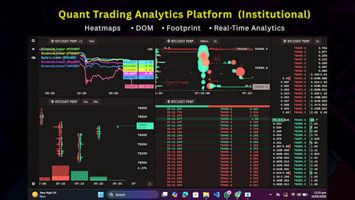
Task: Open Task View from the taskbar
Action: 164,195
